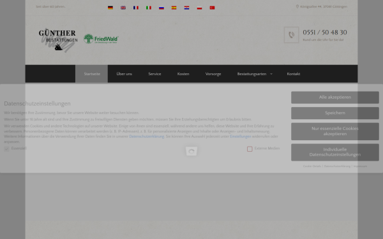This screenshot has width=383, height=239.
Task: Open the Einstellungen link in text
Action: [x=241, y=136]
